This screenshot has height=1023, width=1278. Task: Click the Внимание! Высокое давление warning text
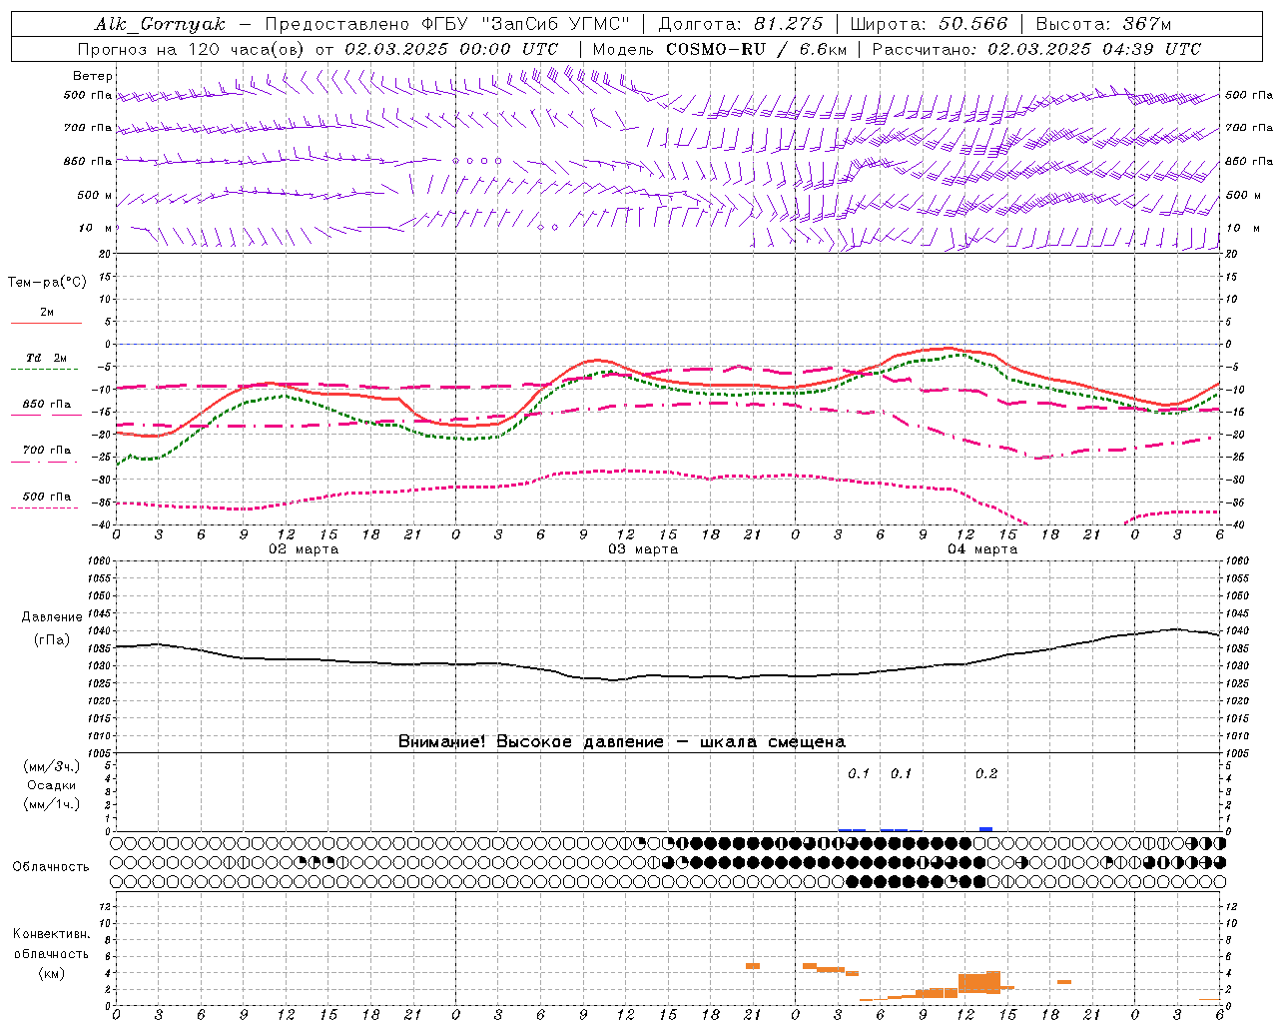point(622,742)
